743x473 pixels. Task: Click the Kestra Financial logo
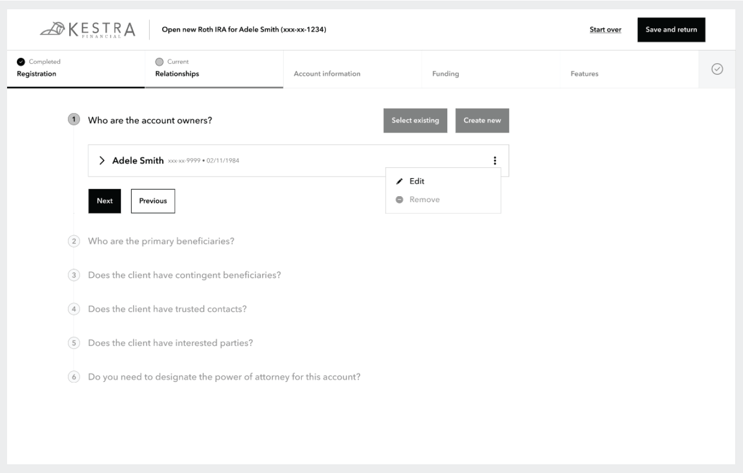coord(88,30)
